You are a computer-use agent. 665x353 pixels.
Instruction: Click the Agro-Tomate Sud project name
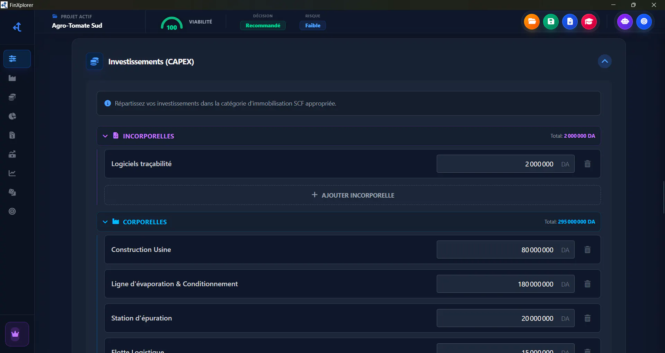77,26
